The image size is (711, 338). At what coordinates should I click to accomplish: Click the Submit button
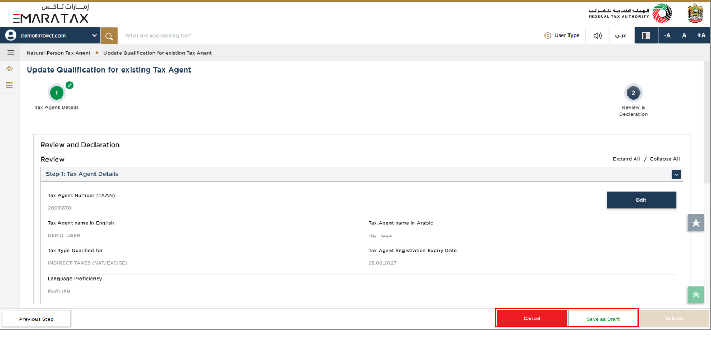674,318
